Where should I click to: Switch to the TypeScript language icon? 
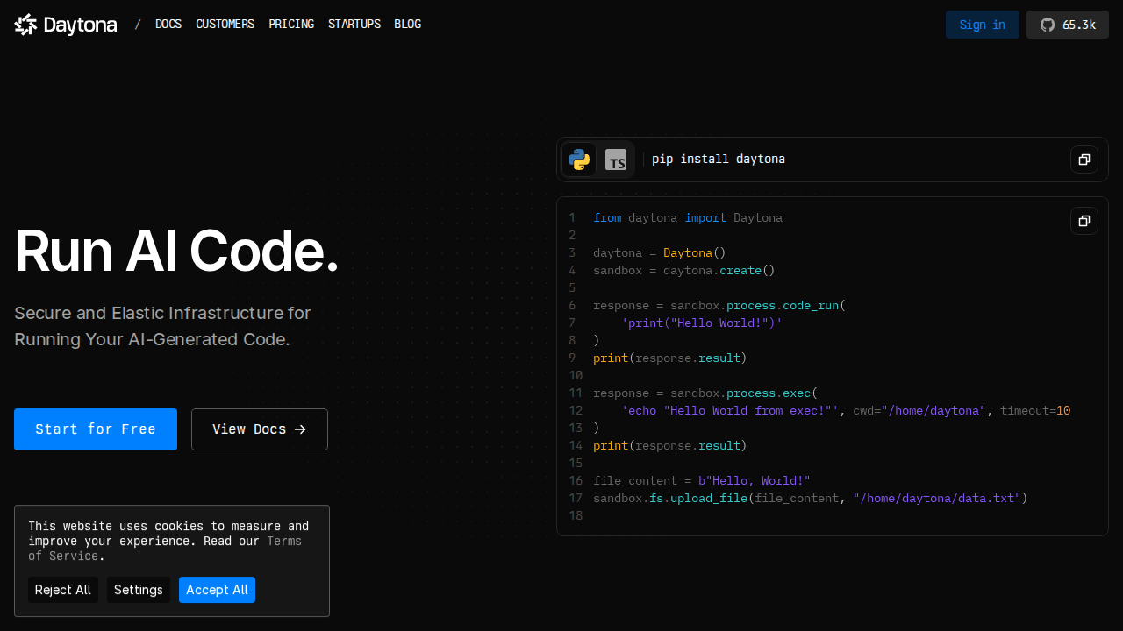point(616,160)
